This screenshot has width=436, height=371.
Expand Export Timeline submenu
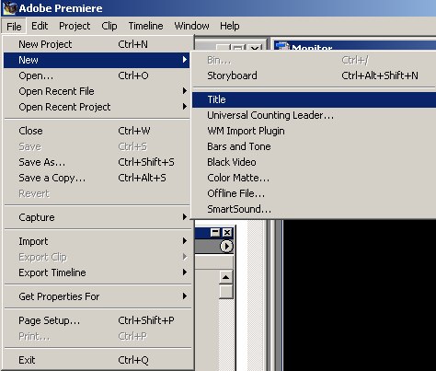coord(97,272)
